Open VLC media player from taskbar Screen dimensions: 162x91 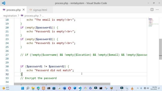(x=132, y=88)
